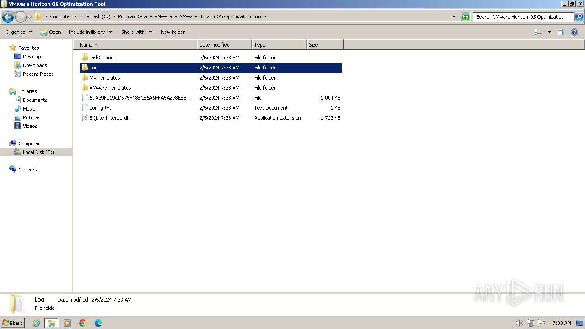This screenshot has height=329, width=585.
Task: Select the config.txt file icon
Action: (x=85, y=108)
